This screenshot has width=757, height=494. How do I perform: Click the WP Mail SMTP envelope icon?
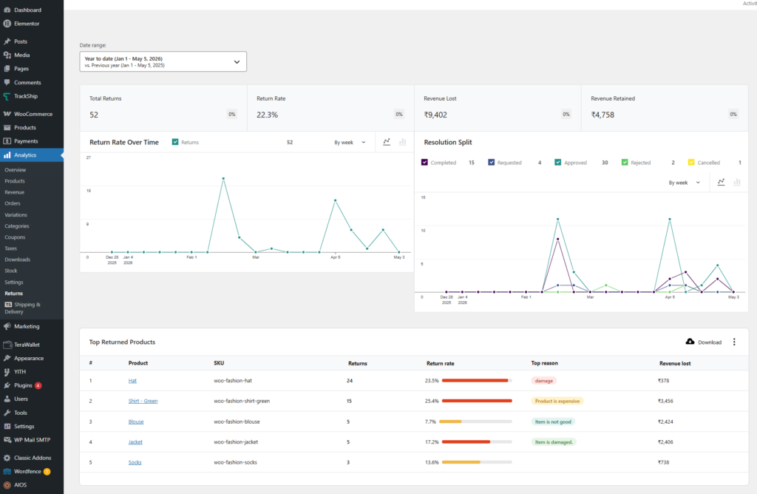7,440
